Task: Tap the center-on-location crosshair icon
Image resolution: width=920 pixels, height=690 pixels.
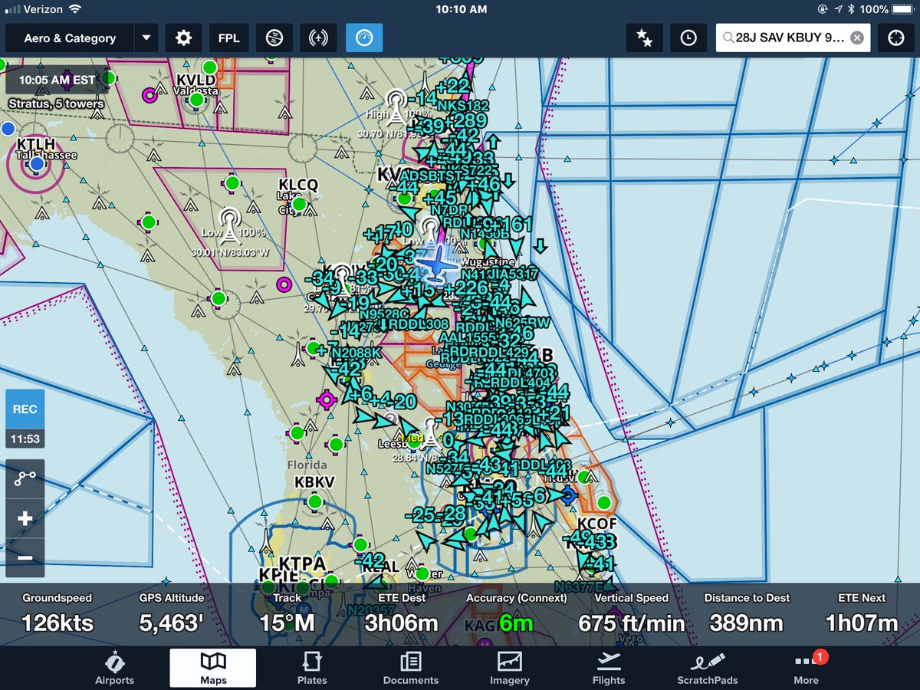Action: click(896, 38)
